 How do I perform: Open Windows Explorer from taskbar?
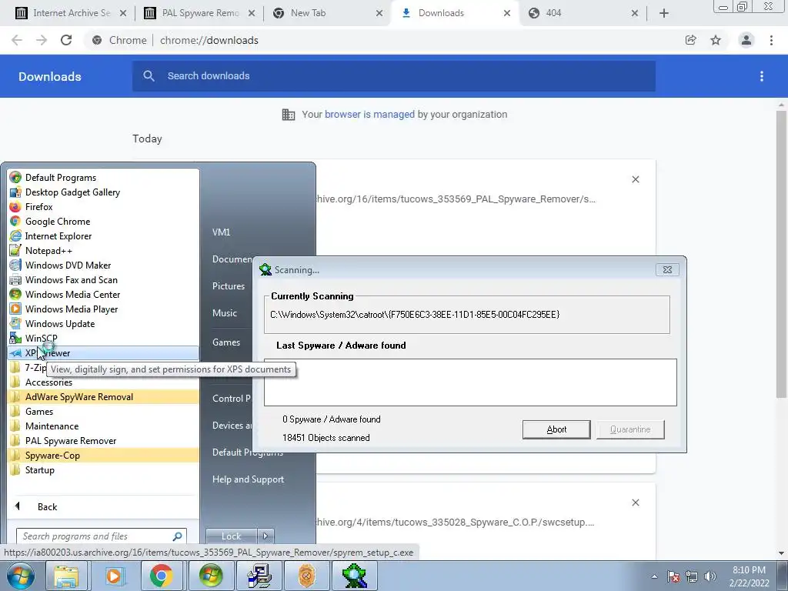pos(66,576)
